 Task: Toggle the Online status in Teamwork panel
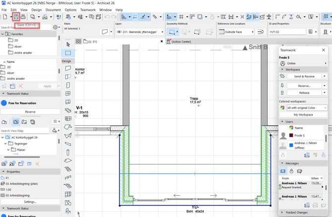click(291, 63)
